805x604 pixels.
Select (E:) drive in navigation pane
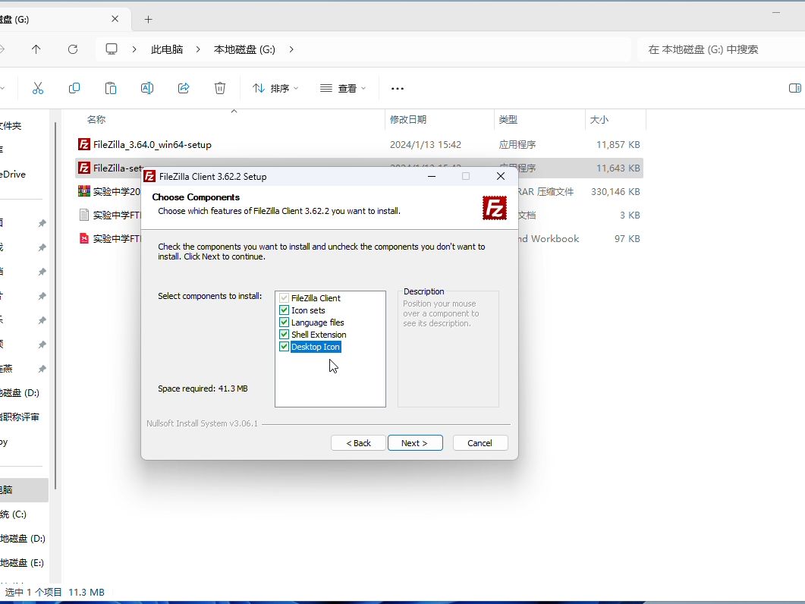pyautogui.click(x=22, y=563)
